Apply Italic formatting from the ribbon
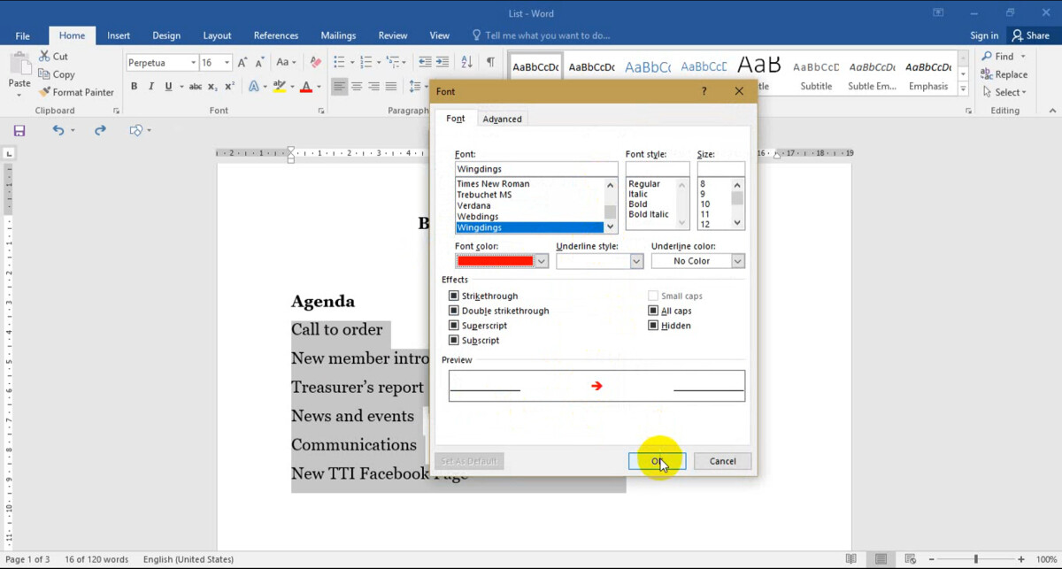Image resolution: width=1062 pixels, height=569 pixels. 151,87
